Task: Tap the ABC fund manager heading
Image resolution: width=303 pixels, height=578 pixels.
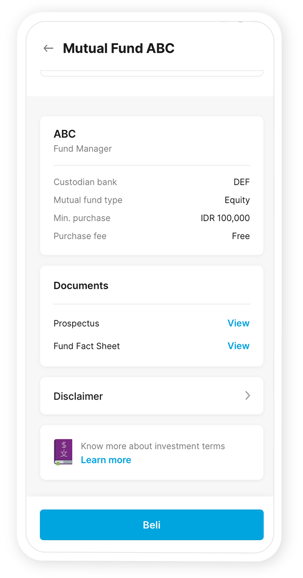Action: tap(65, 134)
